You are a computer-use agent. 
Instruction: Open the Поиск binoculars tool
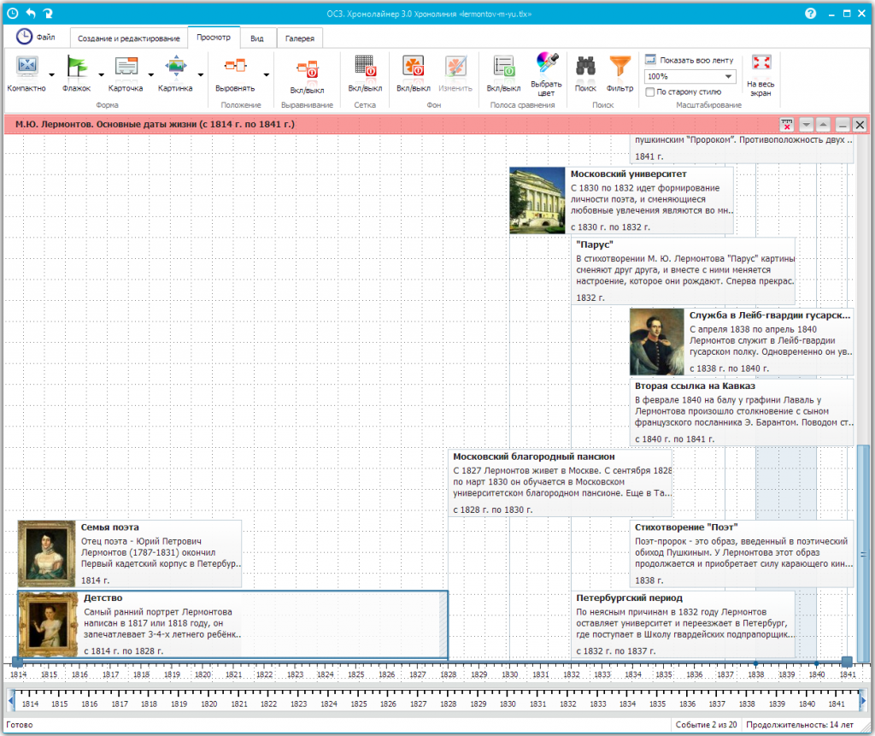(x=585, y=68)
